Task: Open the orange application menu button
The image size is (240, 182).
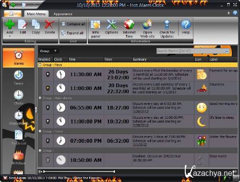Action: coord(12,14)
